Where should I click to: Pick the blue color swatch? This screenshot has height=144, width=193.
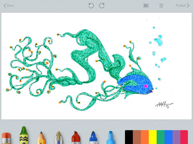[x=168, y=137]
